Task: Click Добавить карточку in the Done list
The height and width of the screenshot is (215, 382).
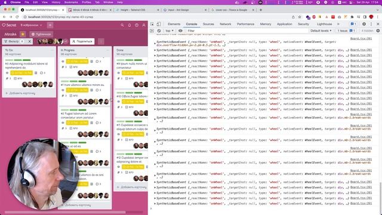Action: point(132,187)
